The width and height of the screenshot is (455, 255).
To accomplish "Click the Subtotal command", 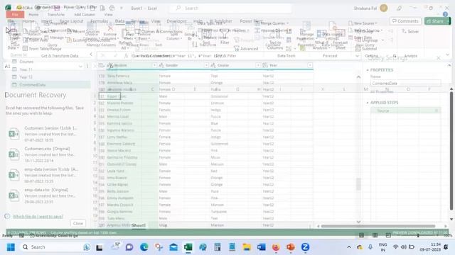I will click(366, 49).
